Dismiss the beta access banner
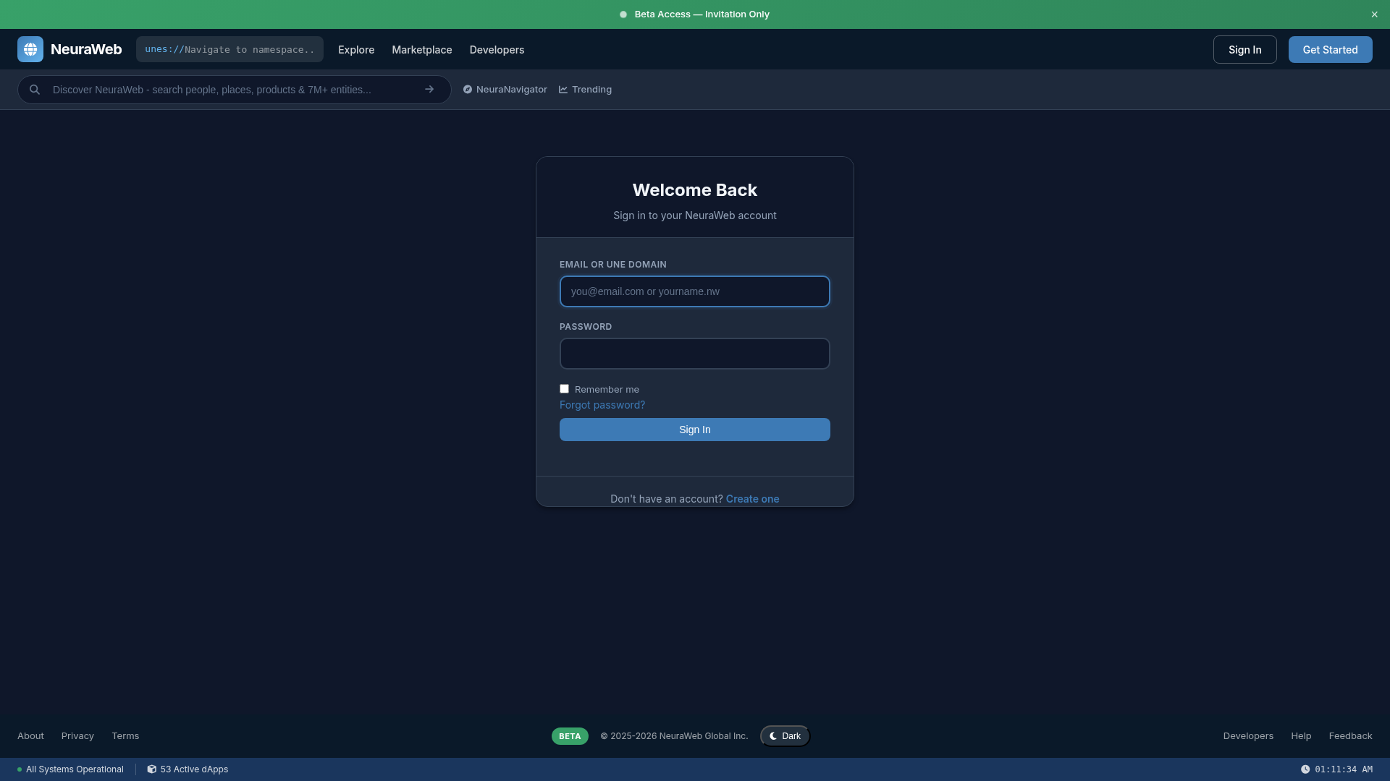 [x=1374, y=14]
